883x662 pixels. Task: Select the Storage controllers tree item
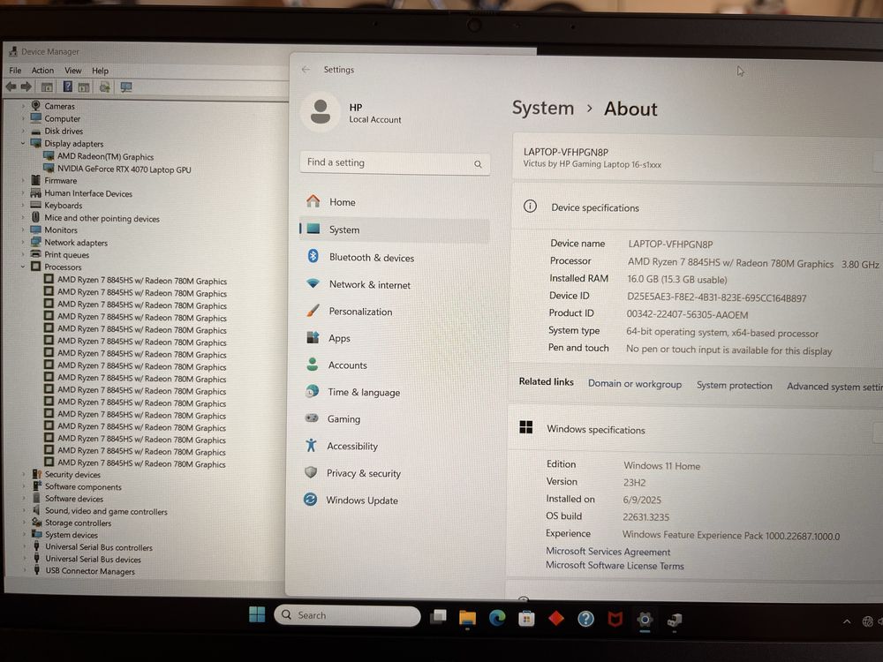[x=79, y=523]
